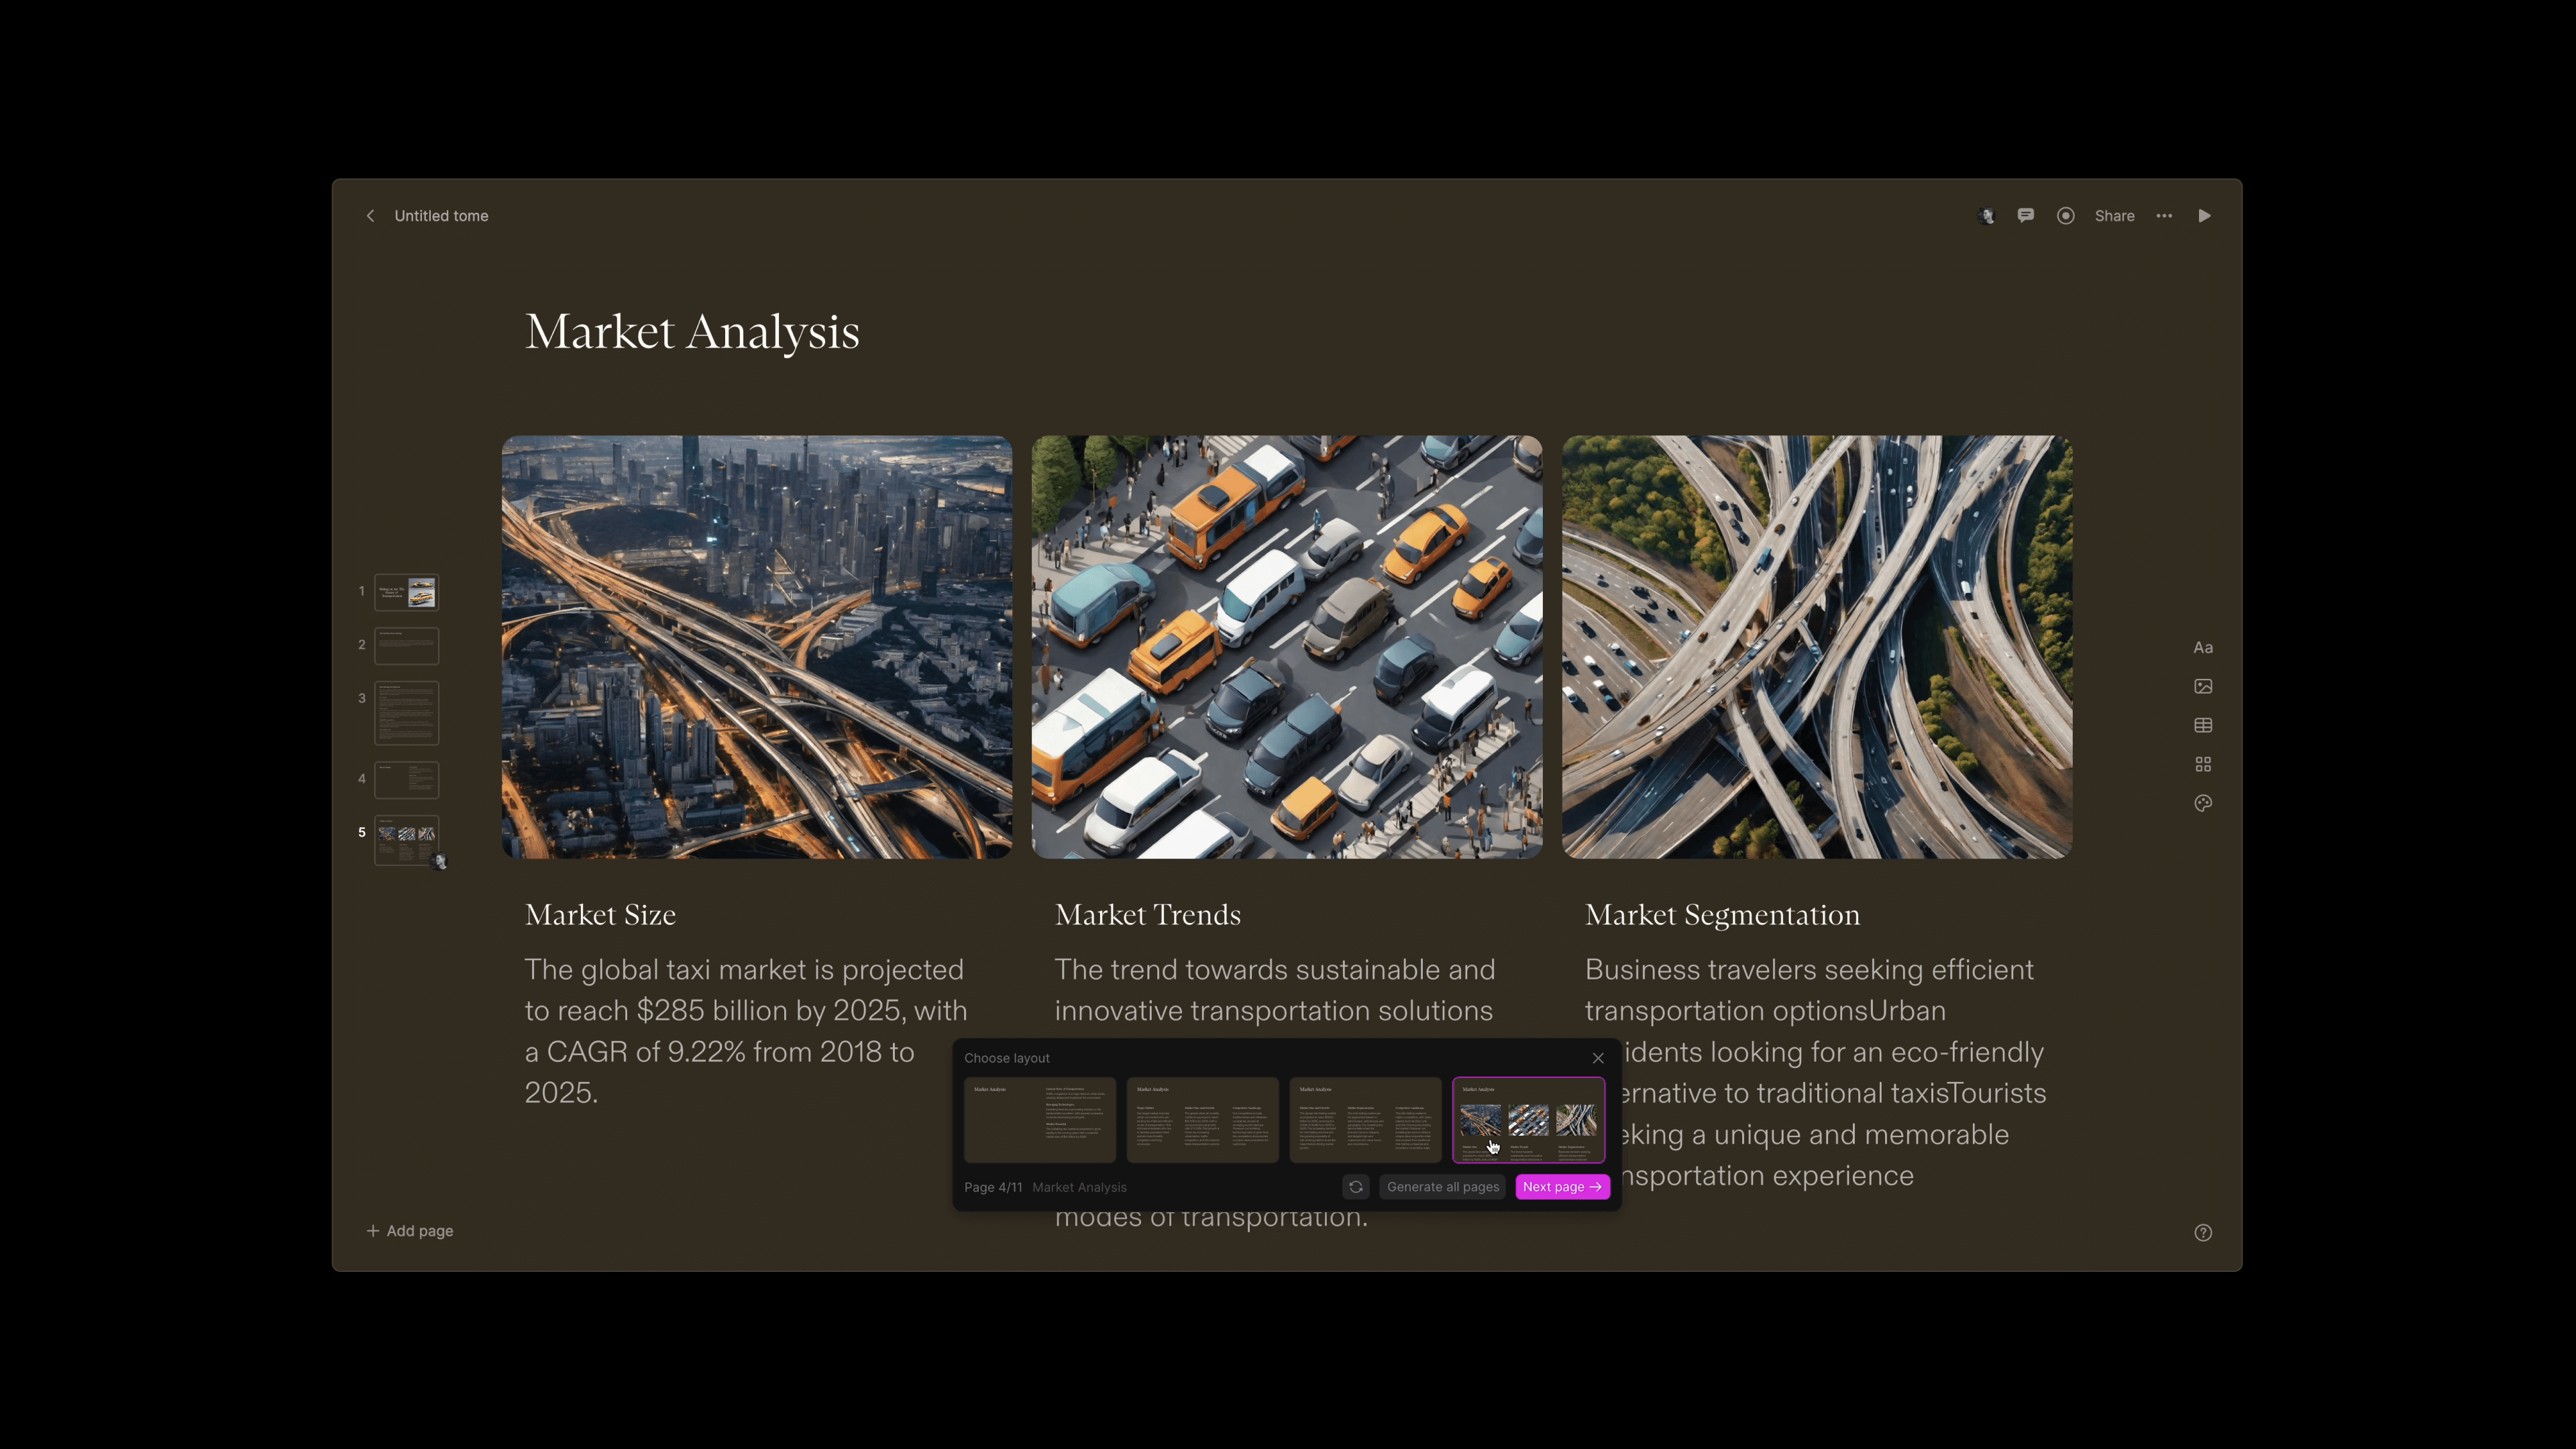Click Generate all pages
This screenshot has height=1449, width=2576.
pos(1442,1187)
